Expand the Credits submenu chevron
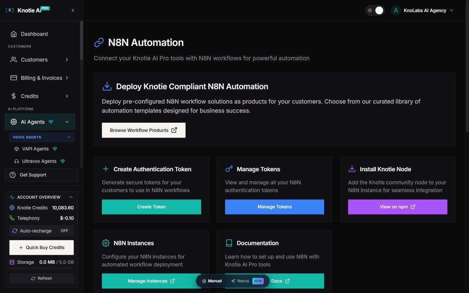Image resolution: width=469 pixels, height=293 pixels. 67,96
